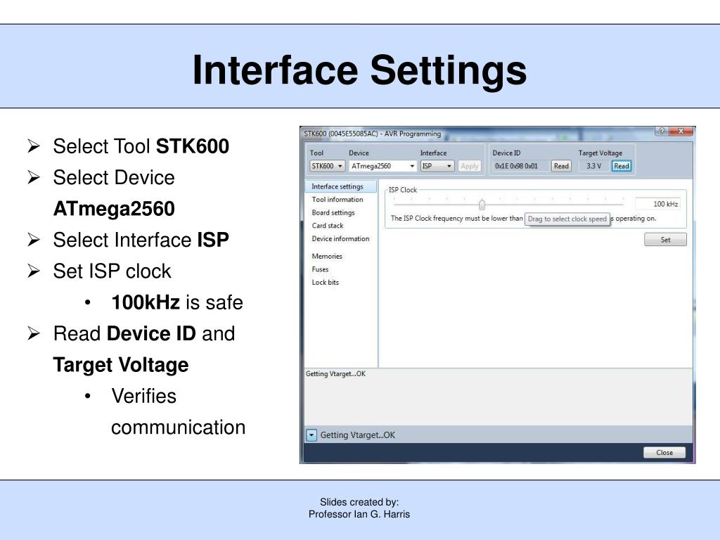Click the ISP Clock group label
Screen dimensions: 720x540
[403, 190]
